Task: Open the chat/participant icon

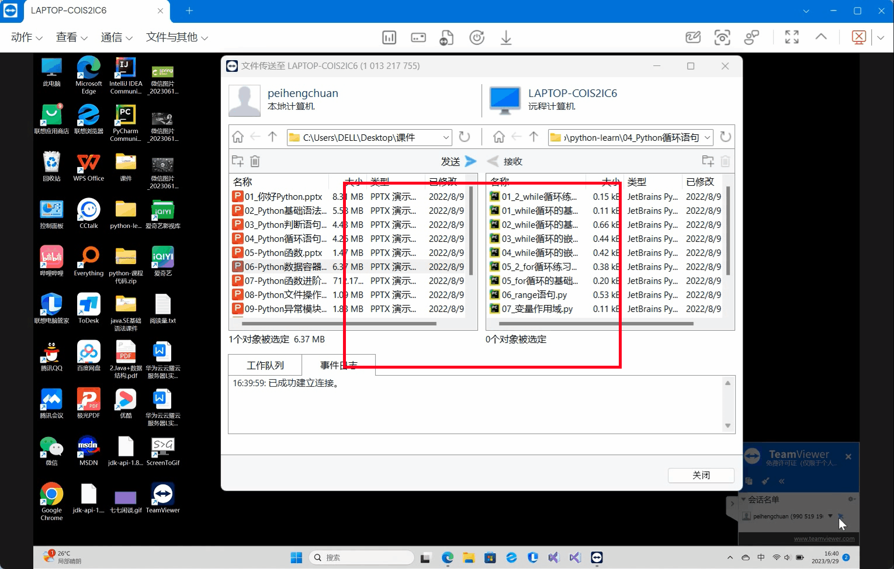Action: (751, 37)
